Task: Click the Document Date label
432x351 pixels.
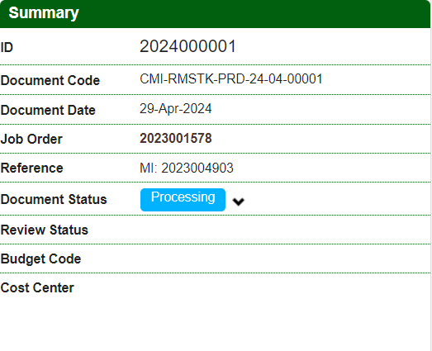Action: pyautogui.click(x=48, y=110)
